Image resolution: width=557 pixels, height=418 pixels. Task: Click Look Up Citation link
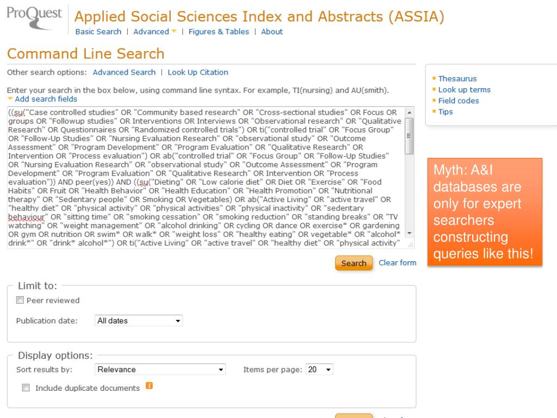click(198, 72)
